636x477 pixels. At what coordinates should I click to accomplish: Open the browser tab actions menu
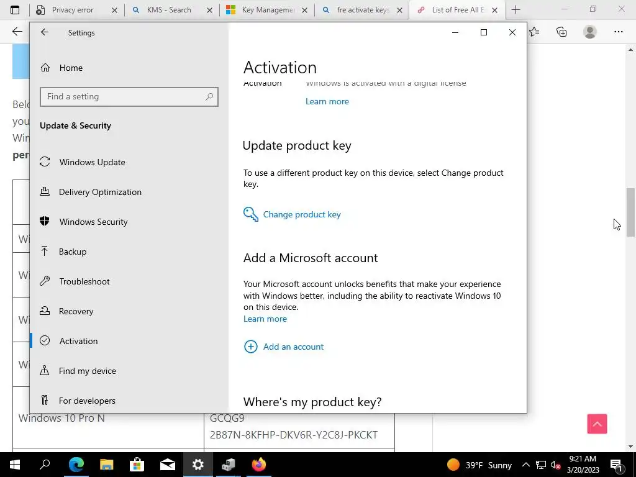click(15, 10)
